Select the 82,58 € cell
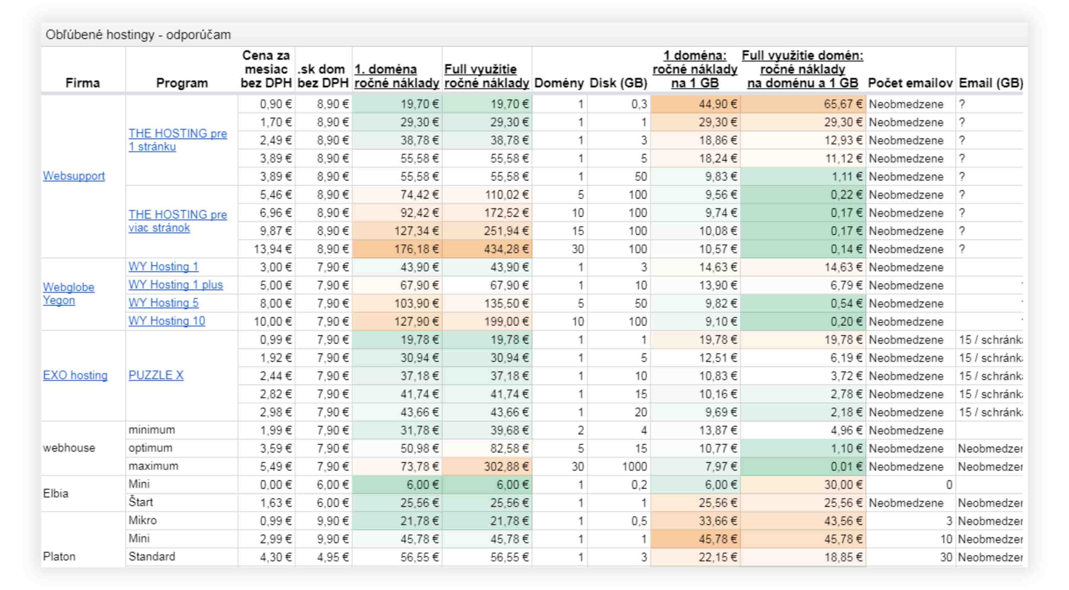This screenshot has width=1069, height=590. point(487,448)
